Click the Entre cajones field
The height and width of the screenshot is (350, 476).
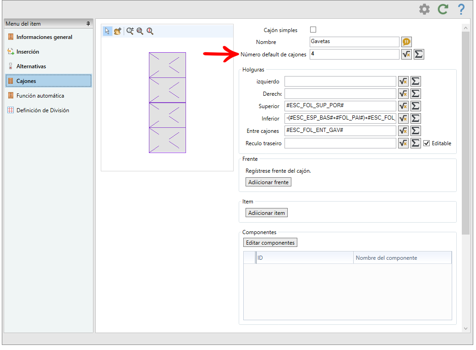340,131
